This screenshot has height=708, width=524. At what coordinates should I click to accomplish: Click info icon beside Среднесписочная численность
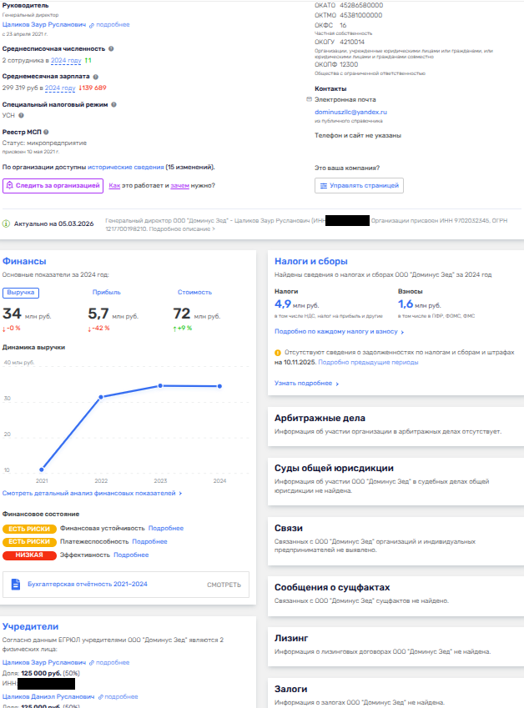point(112,49)
